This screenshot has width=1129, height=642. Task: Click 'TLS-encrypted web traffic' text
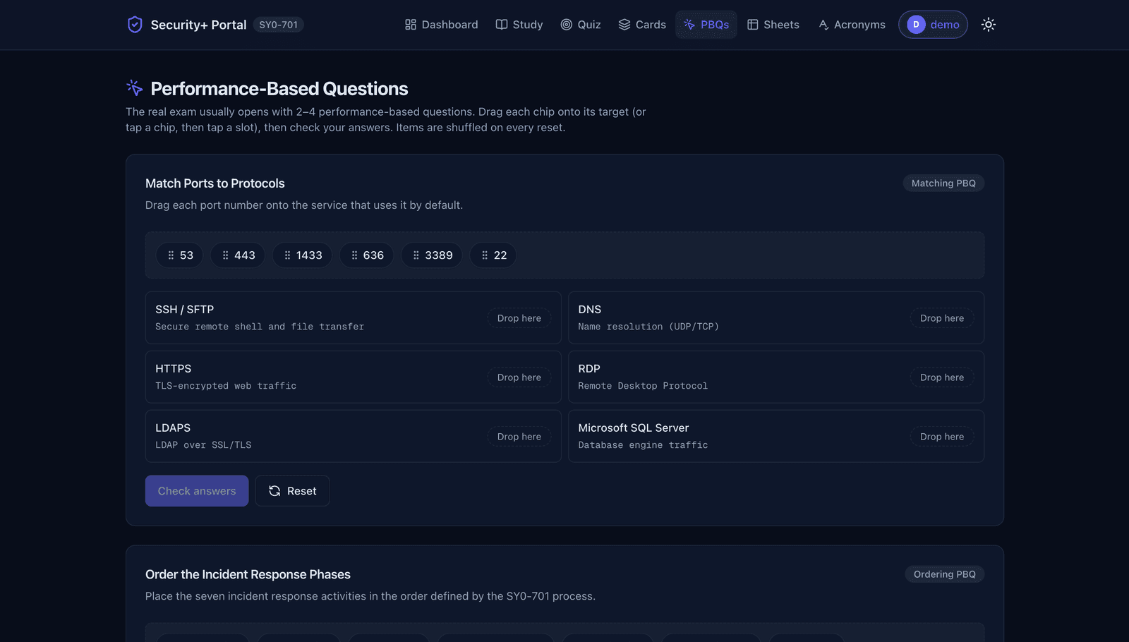[x=226, y=386]
